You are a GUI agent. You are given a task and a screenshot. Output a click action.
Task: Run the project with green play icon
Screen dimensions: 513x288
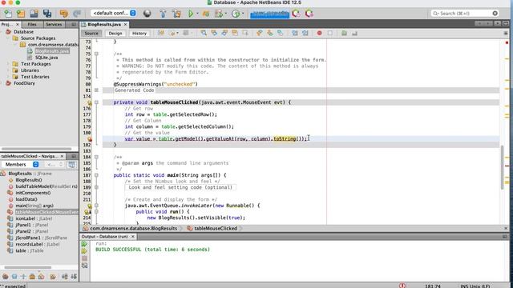click(191, 14)
